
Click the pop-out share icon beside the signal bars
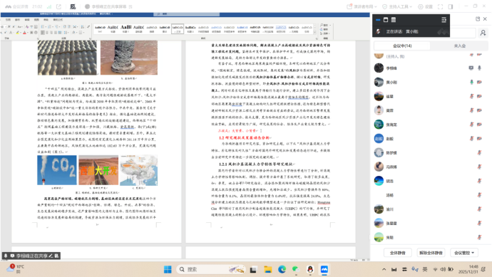tap(58, 6)
